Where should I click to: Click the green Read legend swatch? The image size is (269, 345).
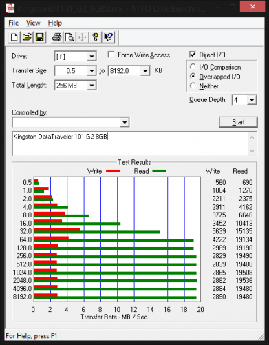pos(159,171)
